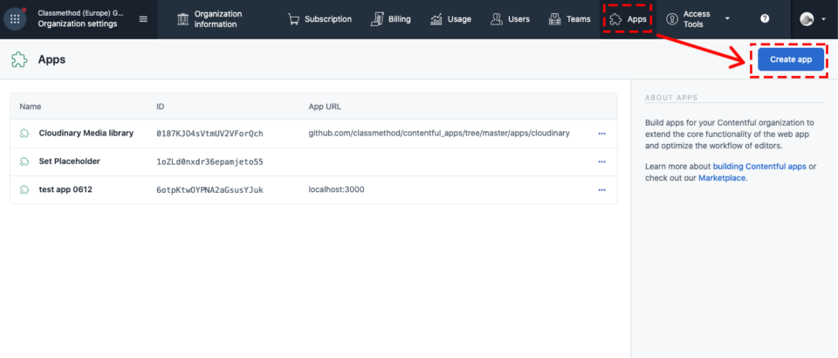Click the ID 0187KJO4sVtmUV2VForQch
Image resolution: width=838 pixels, height=358 pixels.
210,134
